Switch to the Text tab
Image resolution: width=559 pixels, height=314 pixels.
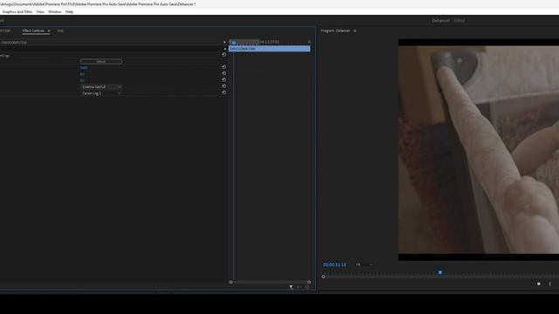(60, 31)
